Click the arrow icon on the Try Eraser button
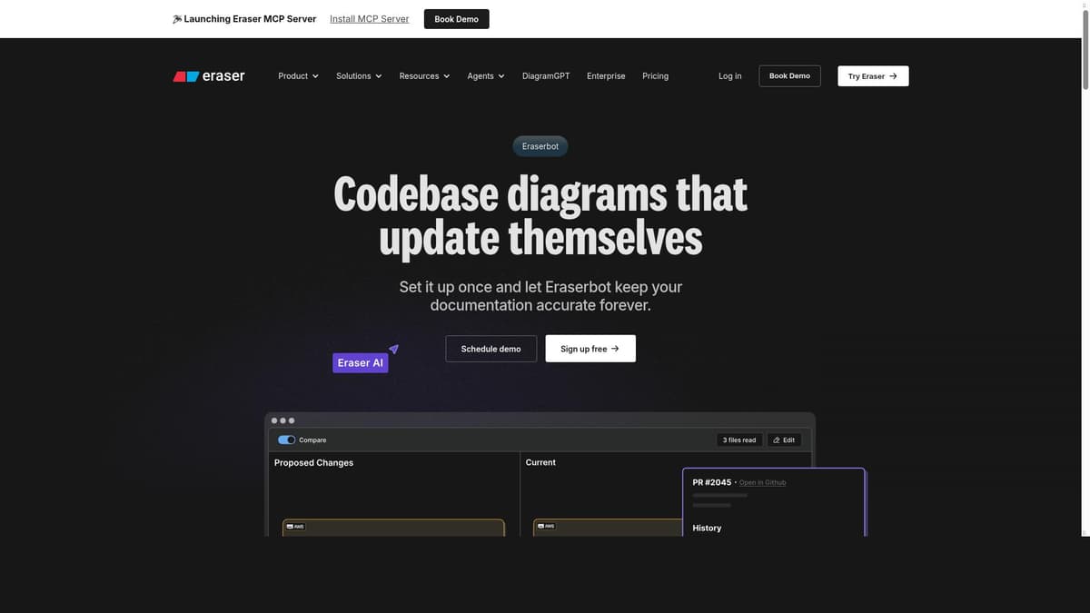The image size is (1090, 613). pyautogui.click(x=893, y=76)
